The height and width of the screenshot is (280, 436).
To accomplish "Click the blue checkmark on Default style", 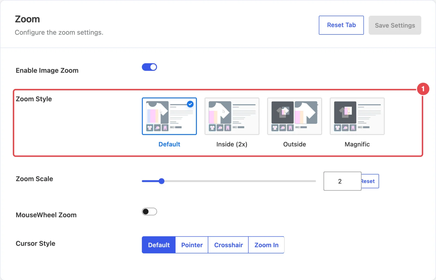I will tap(190, 104).
